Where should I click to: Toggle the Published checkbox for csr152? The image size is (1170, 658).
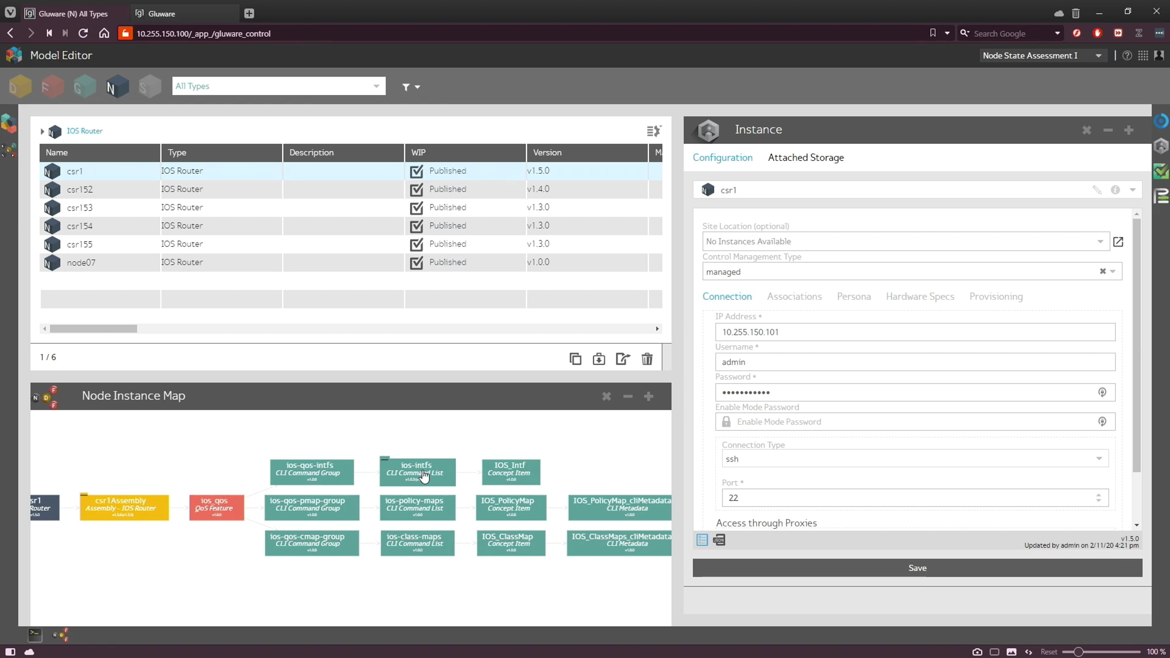coord(416,189)
